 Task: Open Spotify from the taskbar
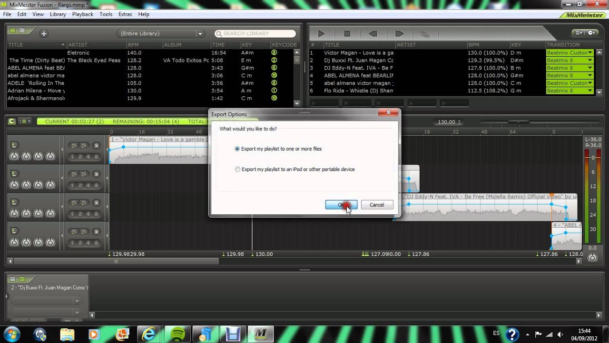[x=177, y=334]
